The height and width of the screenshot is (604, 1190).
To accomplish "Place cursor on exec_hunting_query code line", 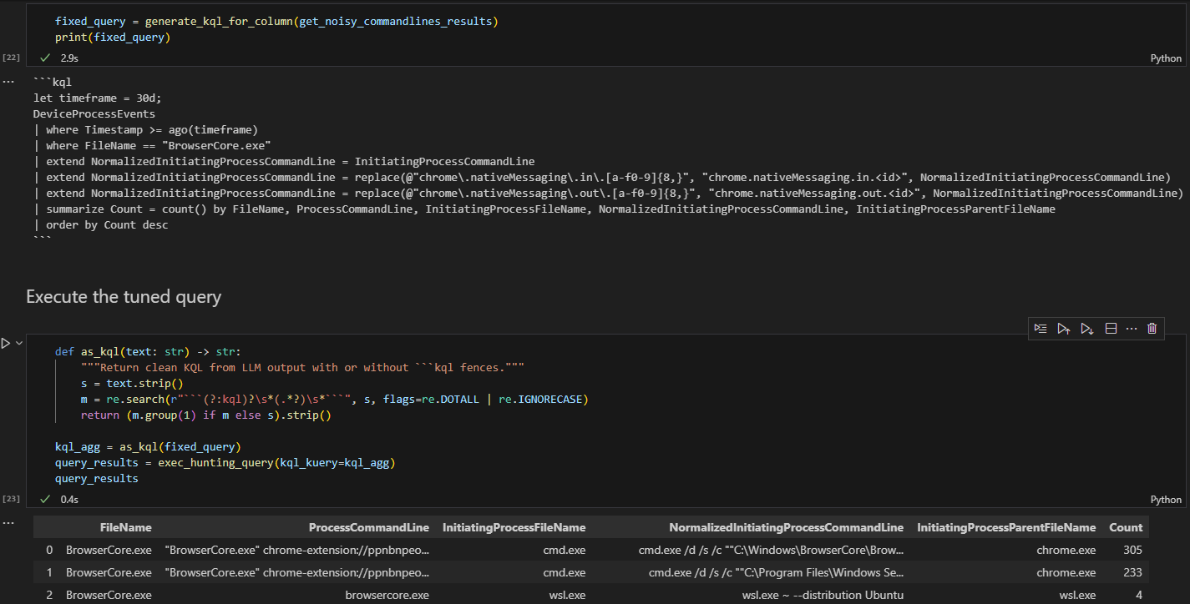I will pyautogui.click(x=225, y=462).
